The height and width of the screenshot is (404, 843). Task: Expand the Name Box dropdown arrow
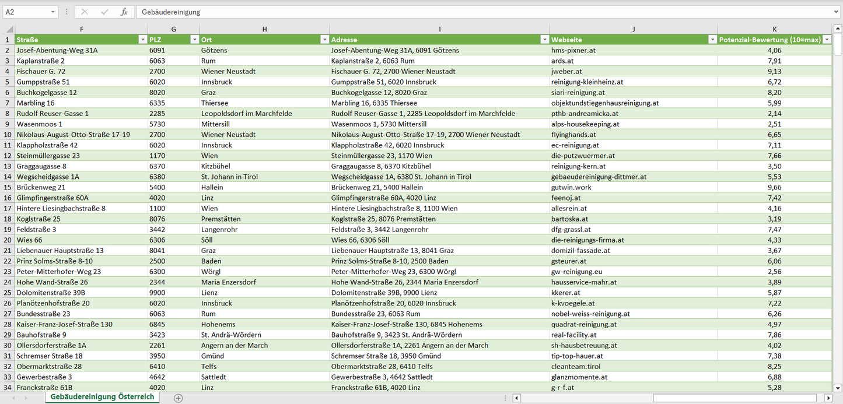coord(53,12)
